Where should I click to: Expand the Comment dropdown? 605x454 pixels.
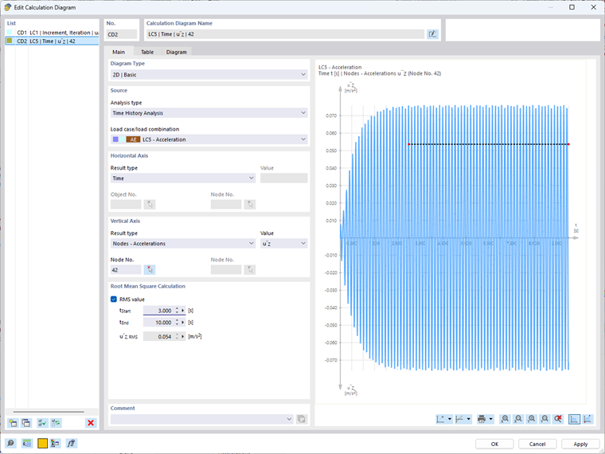coord(289,419)
